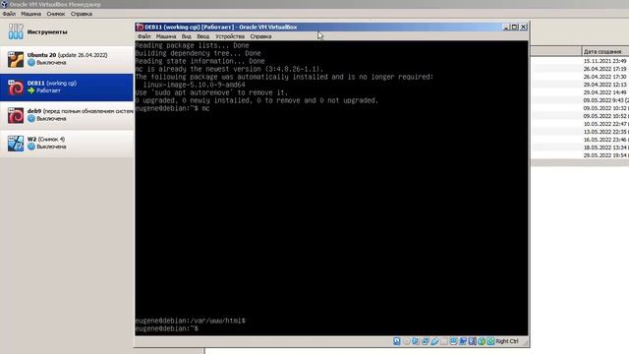
Task: Click the hard disk activity icon in VM status bar
Action: click(x=397, y=341)
